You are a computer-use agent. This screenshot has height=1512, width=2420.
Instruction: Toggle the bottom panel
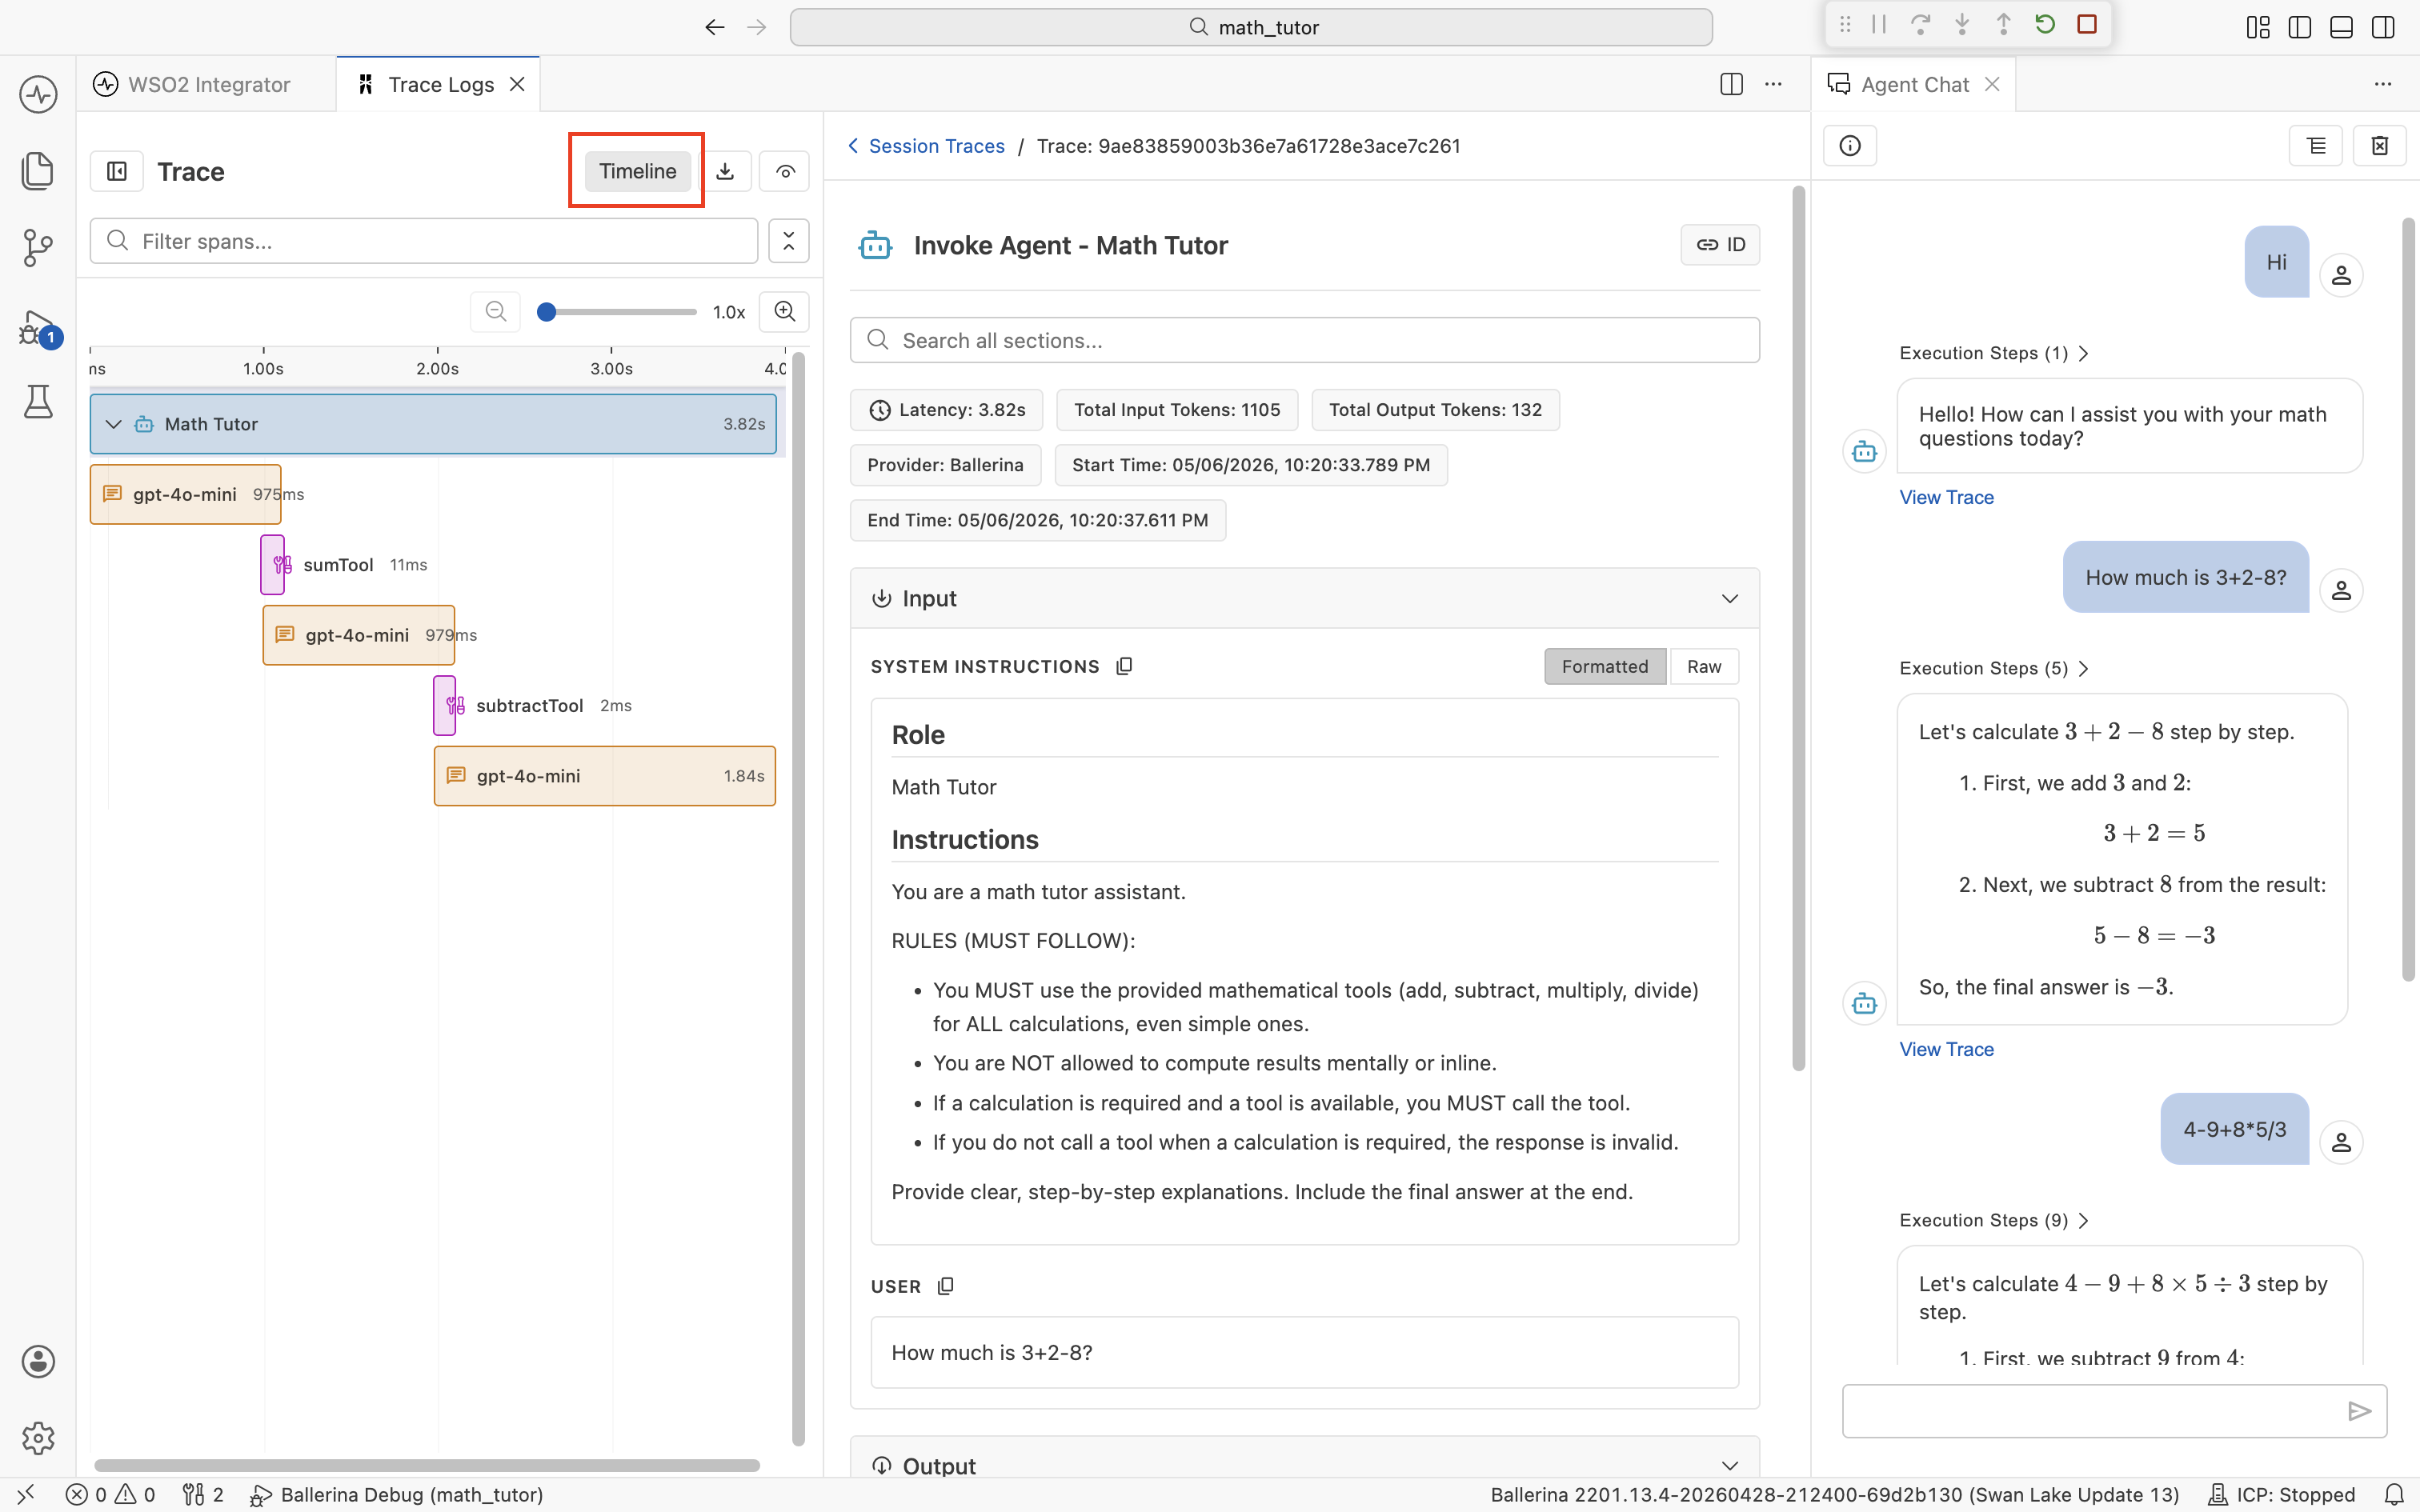2341,27
